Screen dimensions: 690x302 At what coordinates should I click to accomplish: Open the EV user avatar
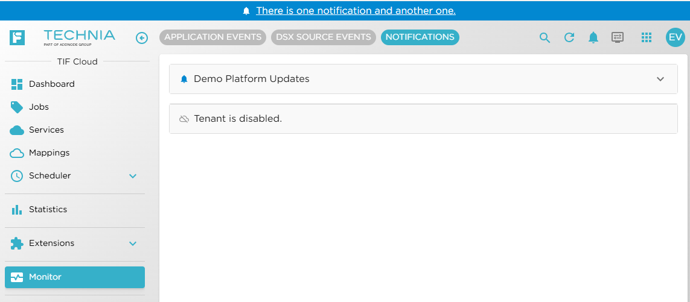tap(675, 37)
